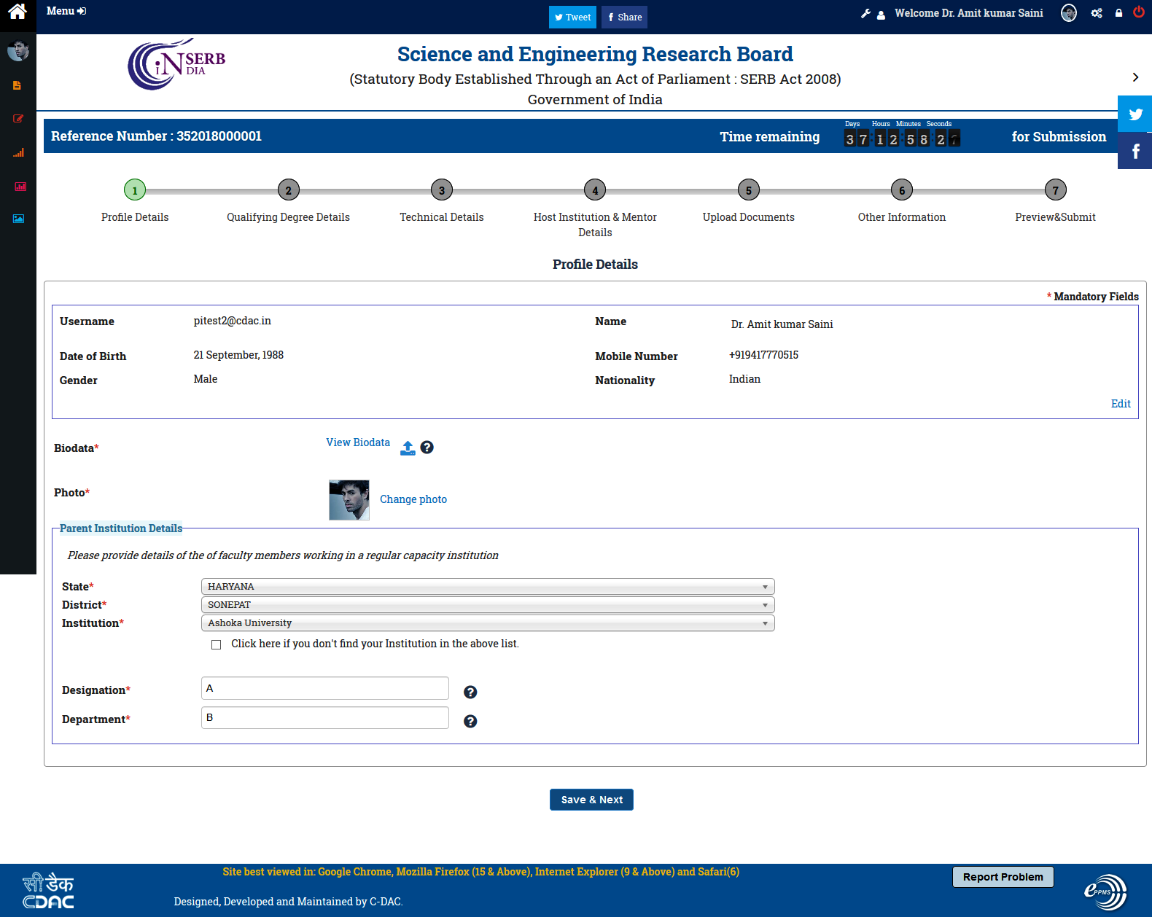Click the Change photo link
The width and height of the screenshot is (1152, 917).
point(413,499)
